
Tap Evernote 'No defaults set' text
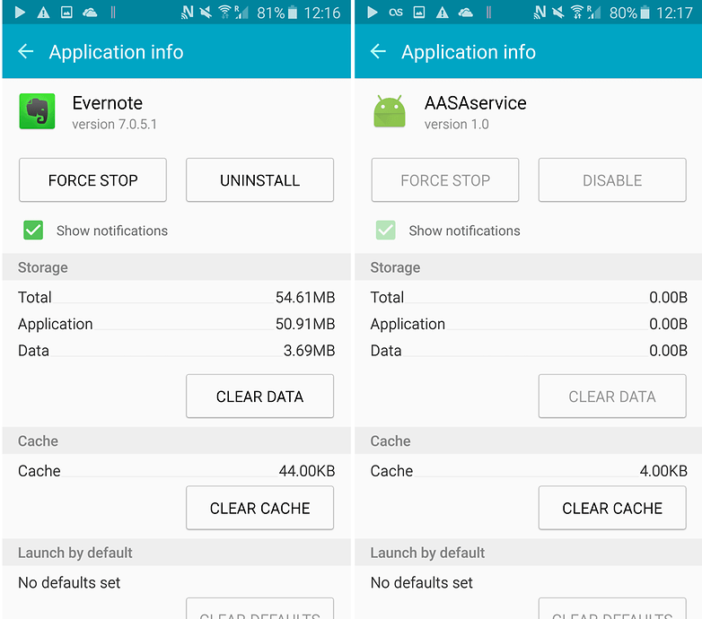pos(69,583)
